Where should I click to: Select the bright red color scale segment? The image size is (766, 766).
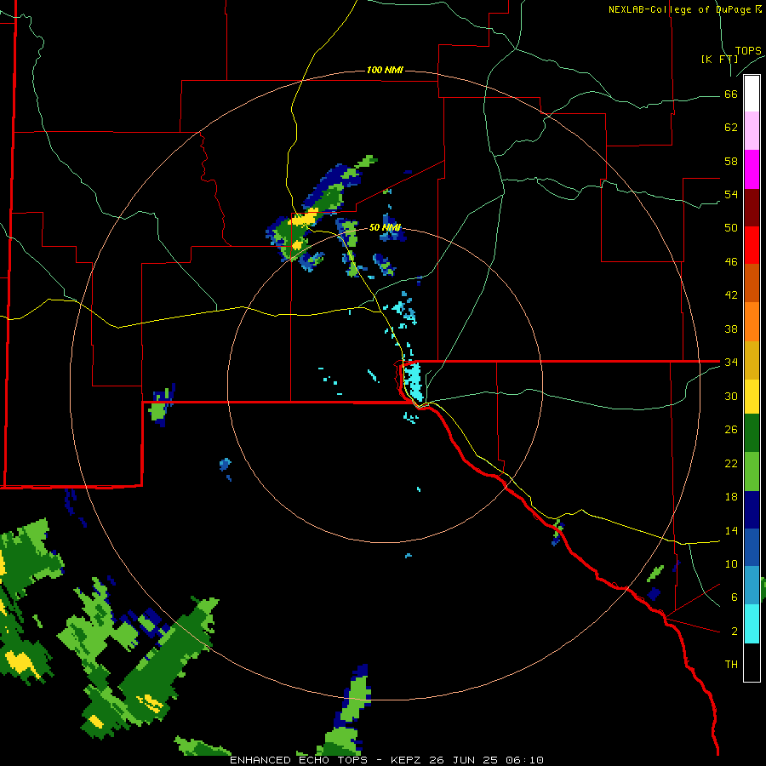tap(752, 245)
